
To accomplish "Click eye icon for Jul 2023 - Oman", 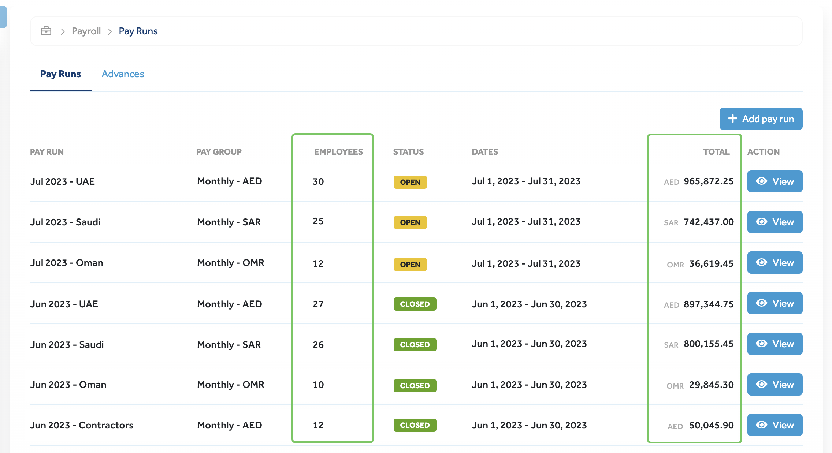I will (762, 263).
